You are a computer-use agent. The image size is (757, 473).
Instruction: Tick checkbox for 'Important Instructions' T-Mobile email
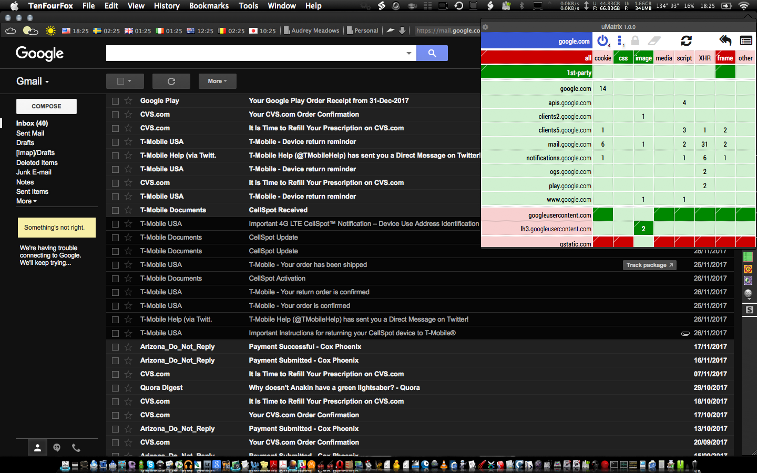click(x=115, y=333)
